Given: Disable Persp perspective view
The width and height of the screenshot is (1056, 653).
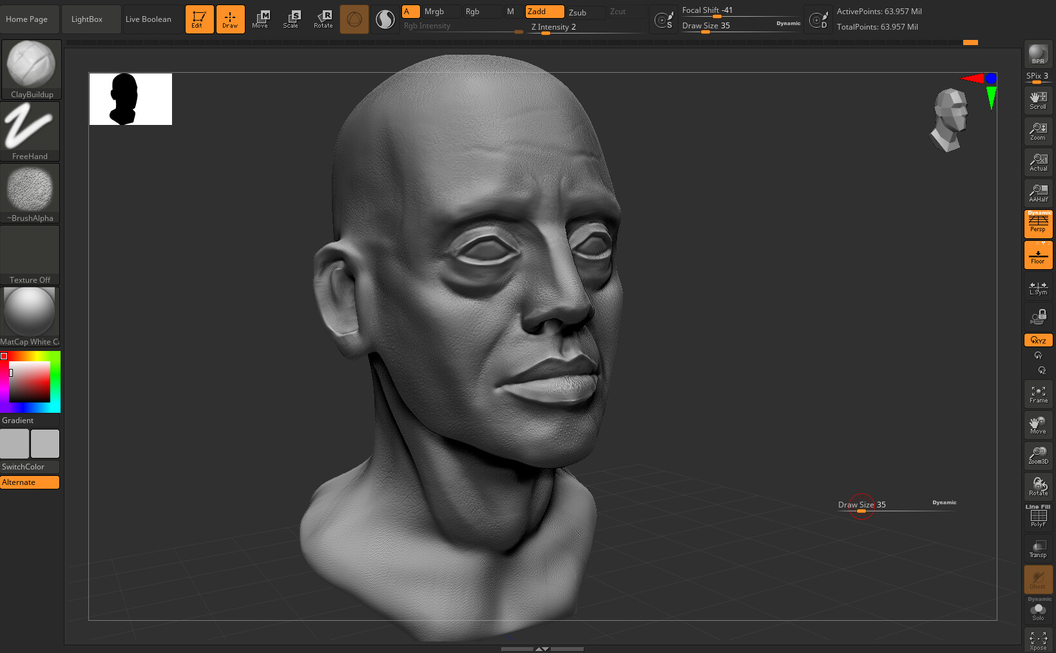Looking at the screenshot, I should coord(1038,223).
